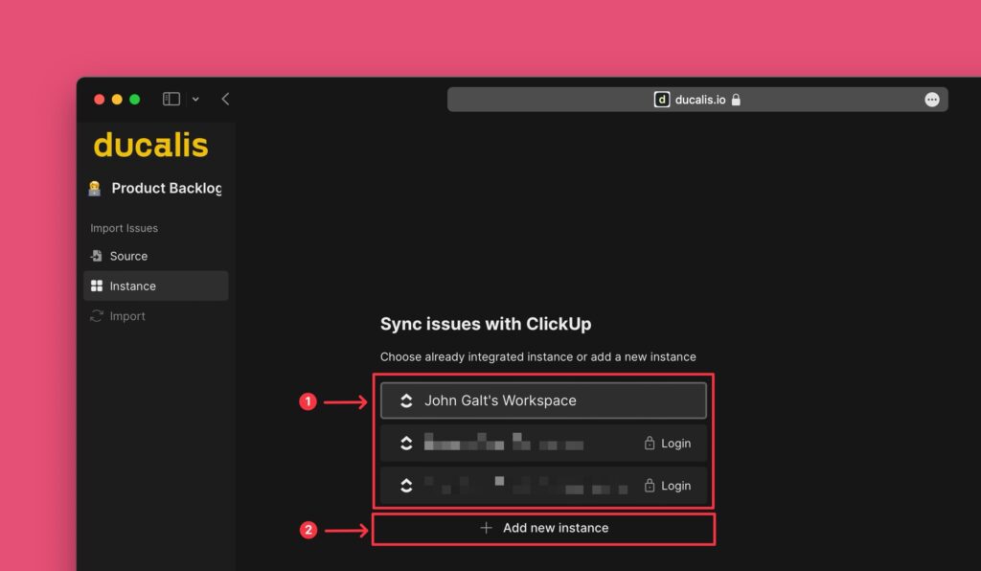Click the green zoom traffic light button

(133, 99)
